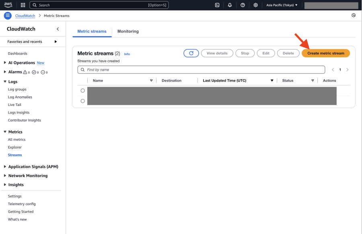Open the AWS services grid menu
362x234 pixels.
(23, 5)
